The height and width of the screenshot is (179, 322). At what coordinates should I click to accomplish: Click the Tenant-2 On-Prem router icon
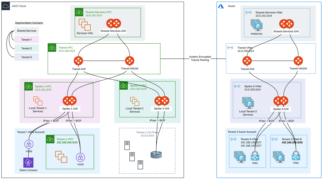tap(156, 155)
